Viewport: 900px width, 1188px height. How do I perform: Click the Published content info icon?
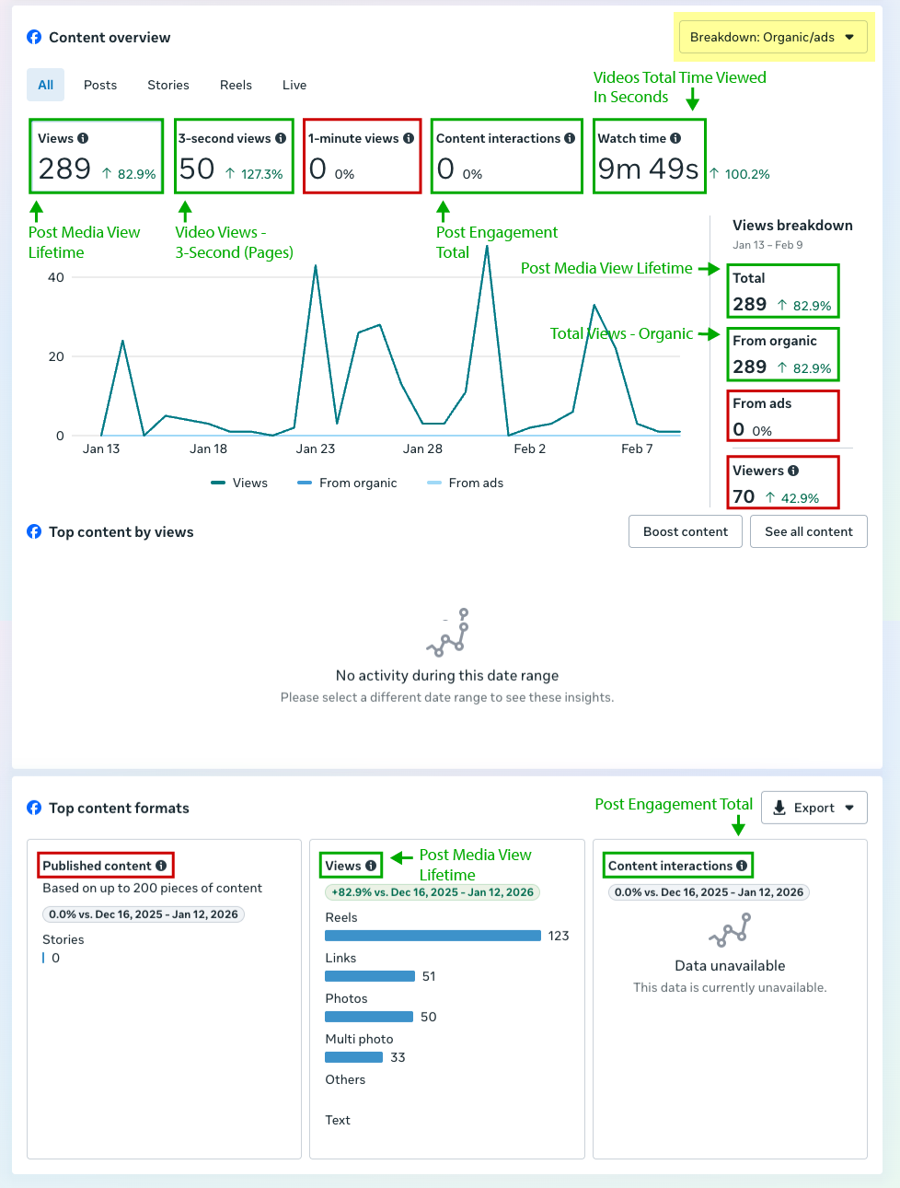click(161, 866)
